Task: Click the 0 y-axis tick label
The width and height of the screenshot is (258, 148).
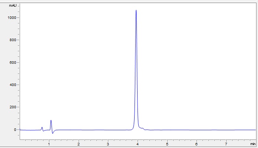Action: (15, 130)
